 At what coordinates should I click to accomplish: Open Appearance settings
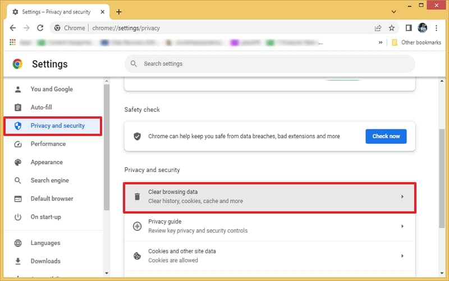pyautogui.click(x=53, y=162)
